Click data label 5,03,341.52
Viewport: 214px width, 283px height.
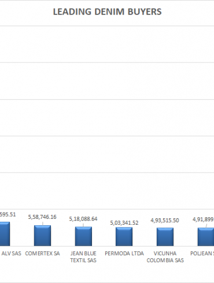(124, 223)
